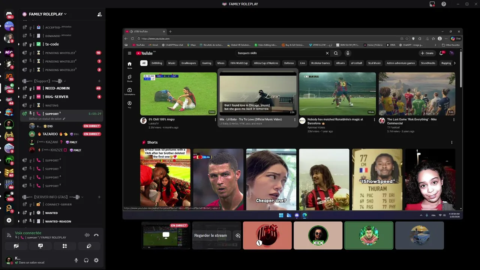This screenshot has height=270, width=480.
Task: Open Discord direct messages home icon
Action: point(9,14)
